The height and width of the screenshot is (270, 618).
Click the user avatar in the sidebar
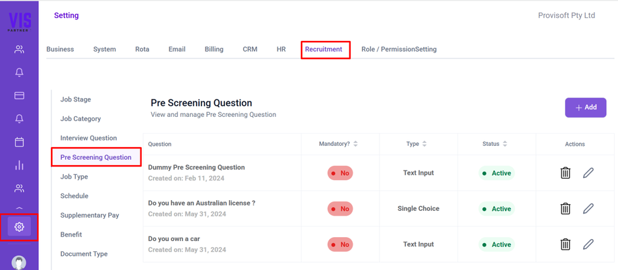coord(19,263)
